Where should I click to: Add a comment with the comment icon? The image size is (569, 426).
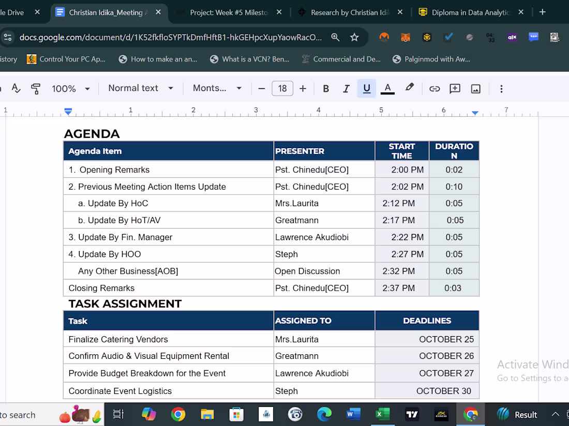coord(455,89)
